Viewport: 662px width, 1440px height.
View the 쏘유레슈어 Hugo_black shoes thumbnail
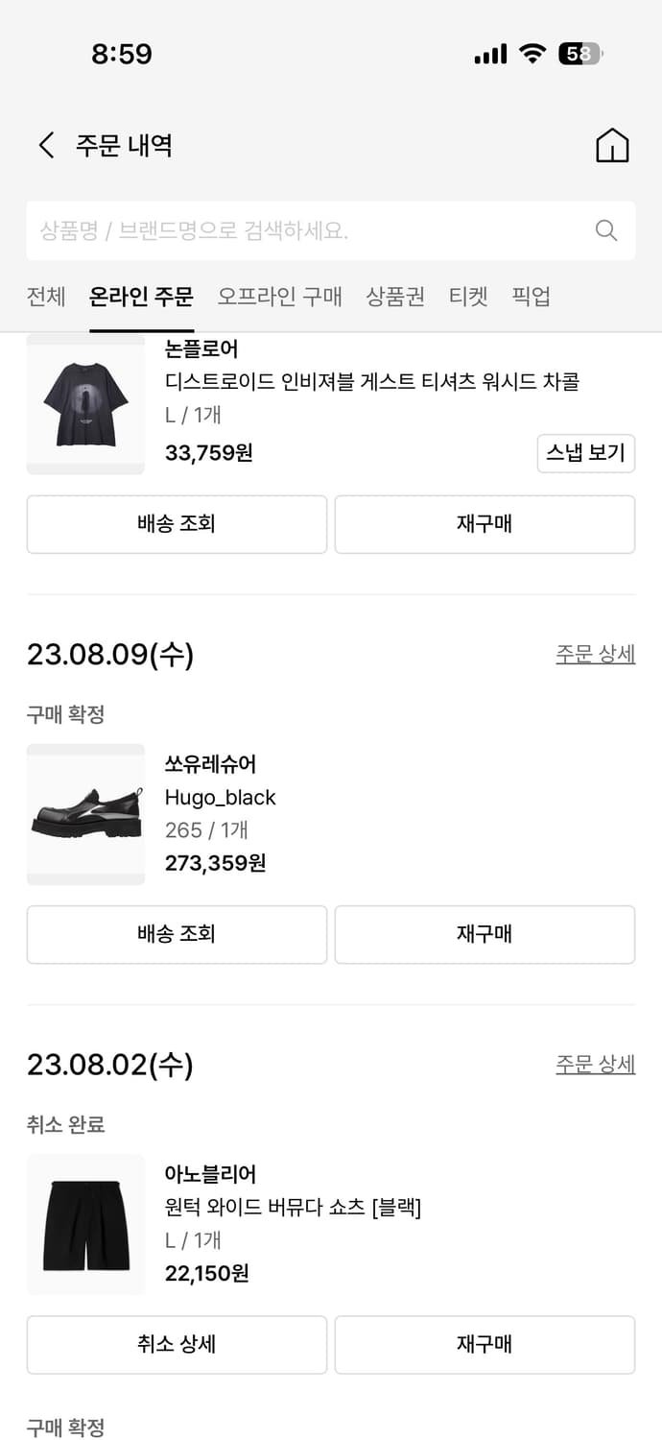[x=85, y=814]
